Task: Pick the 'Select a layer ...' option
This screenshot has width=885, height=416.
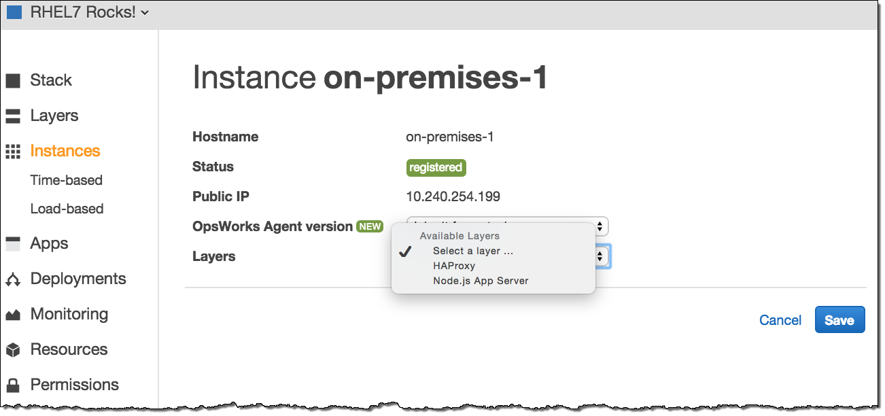Action: pos(472,251)
